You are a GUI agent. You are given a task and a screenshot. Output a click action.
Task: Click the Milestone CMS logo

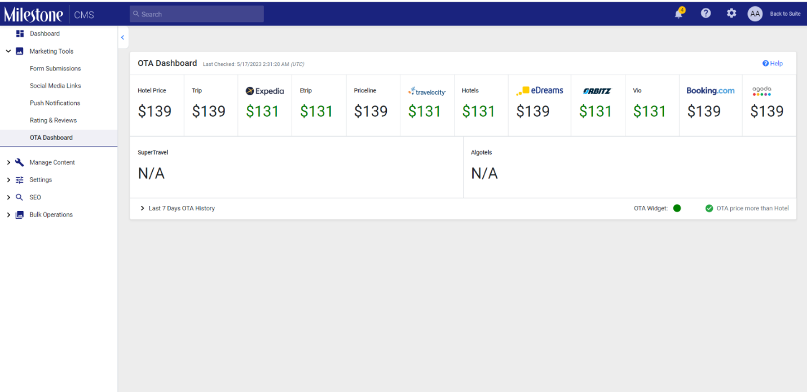49,14
